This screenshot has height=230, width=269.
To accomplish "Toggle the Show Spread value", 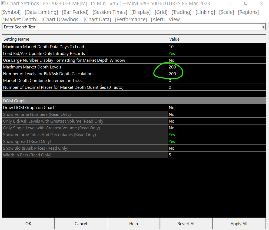I will pos(217,141).
